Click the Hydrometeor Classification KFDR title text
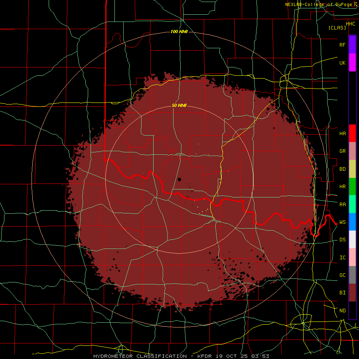Viewport: 359px width, 359px height. [181, 356]
